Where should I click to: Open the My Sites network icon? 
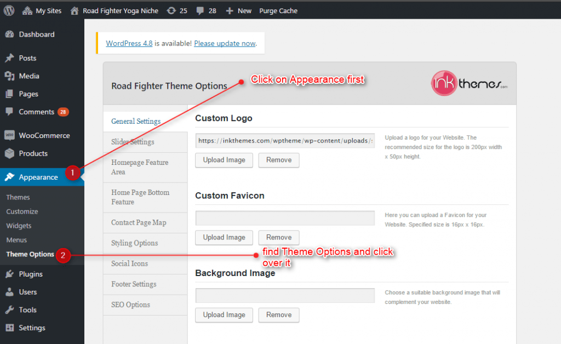point(27,11)
